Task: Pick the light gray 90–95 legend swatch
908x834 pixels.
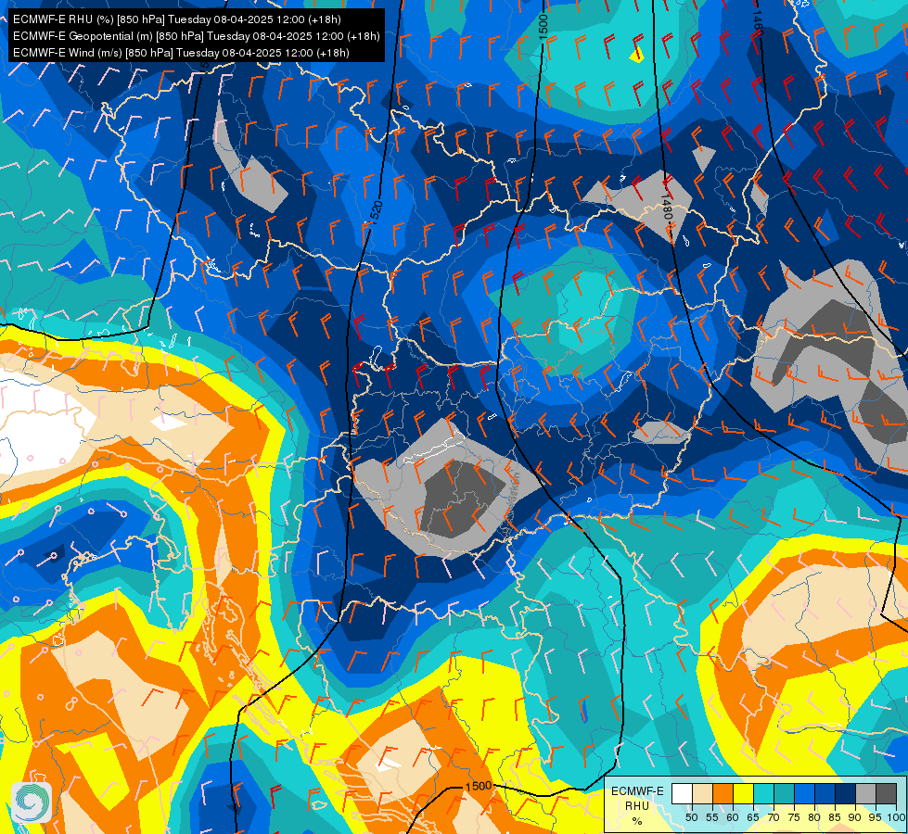Action: click(x=865, y=793)
